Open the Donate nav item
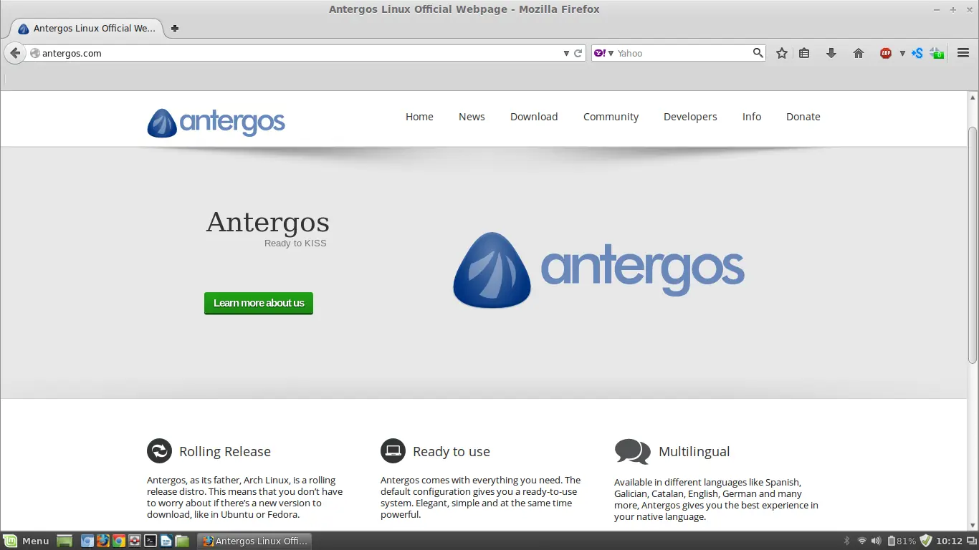The image size is (979, 550). (x=803, y=117)
